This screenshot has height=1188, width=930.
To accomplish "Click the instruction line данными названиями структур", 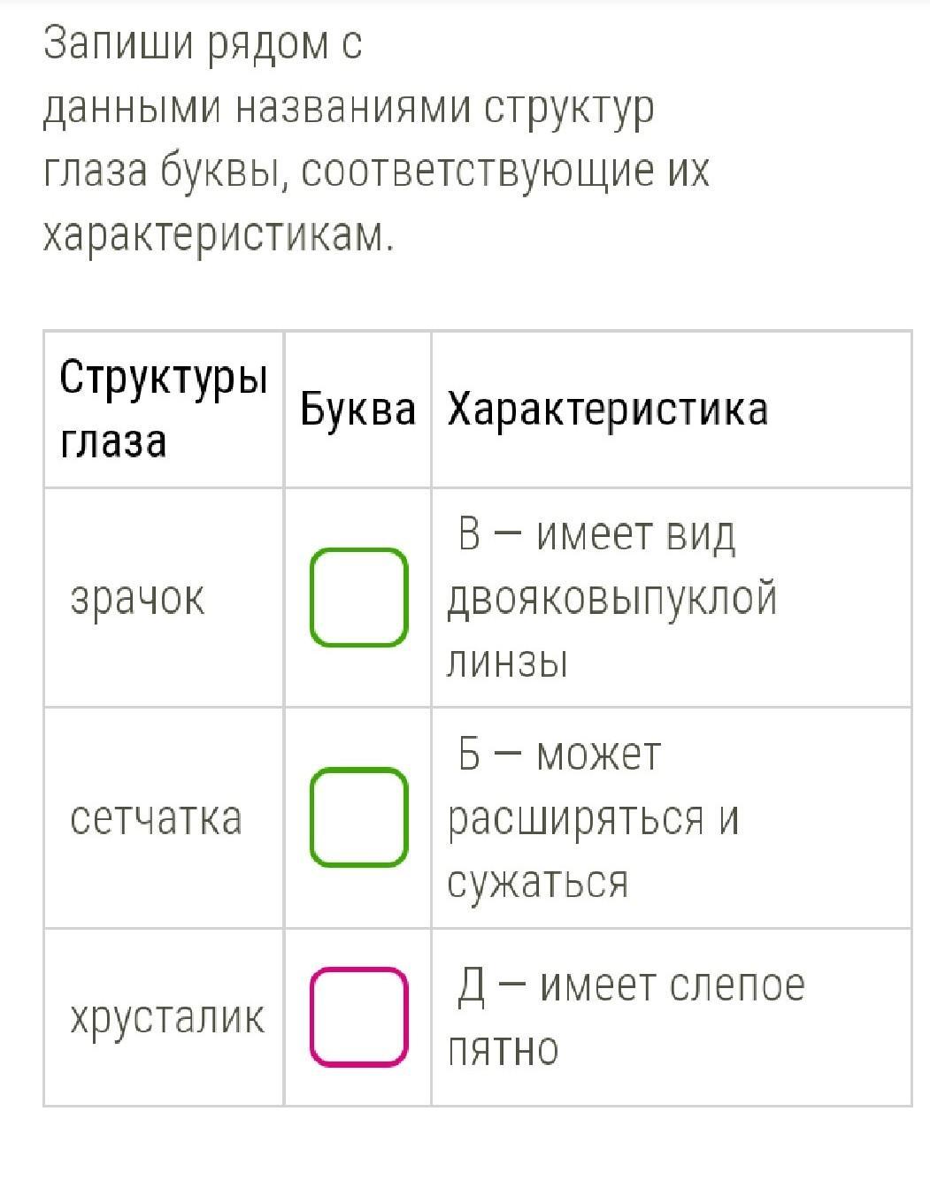I will tap(350, 108).
